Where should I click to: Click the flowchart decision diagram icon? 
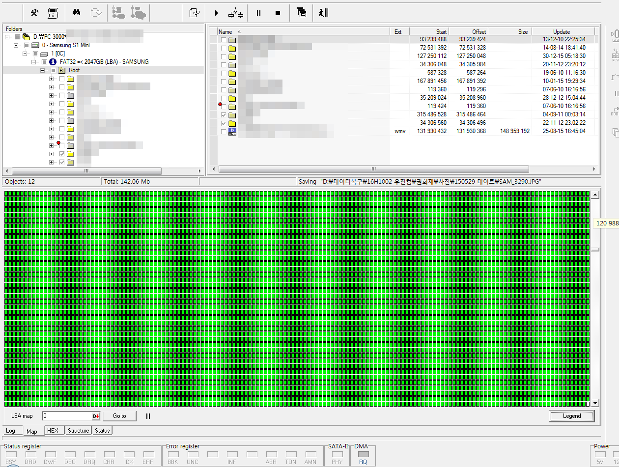coord(236,13)
